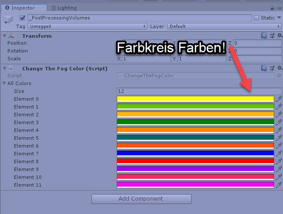283x214 pixels.
Task: Open Change The Fog Color gear menu
Action: point(280,68)
